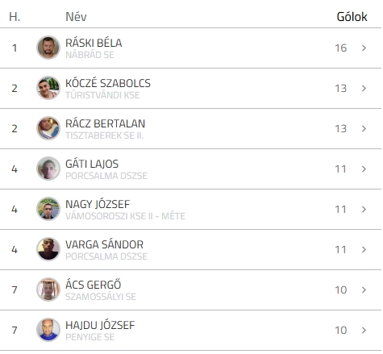The height and width of the screenshot is (354, 383).
Task: Open the HAJDU JÓZSEF player name
Action: click(100, 325)
